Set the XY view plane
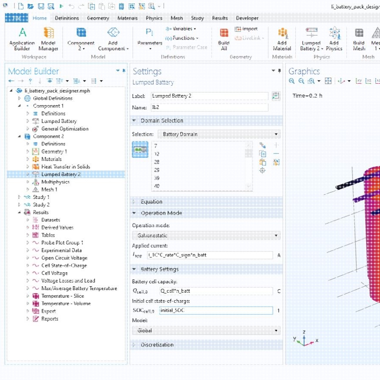The height and width of the screenshot is (380, 380). [359, 81]
